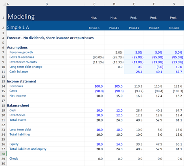Select the (85.7%) costs % revenues cell
Viewport: 184px width, 166px height.
114,57
